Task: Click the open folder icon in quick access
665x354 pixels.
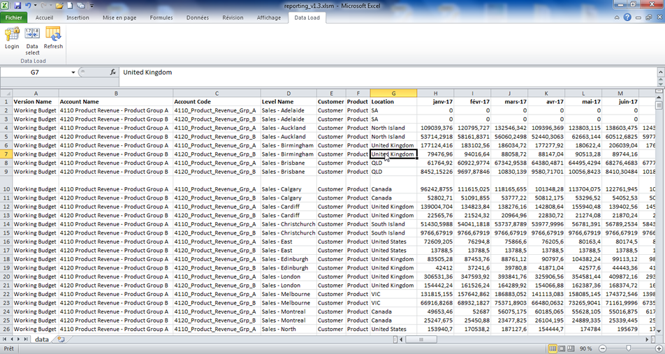Action: coord(60,5)
